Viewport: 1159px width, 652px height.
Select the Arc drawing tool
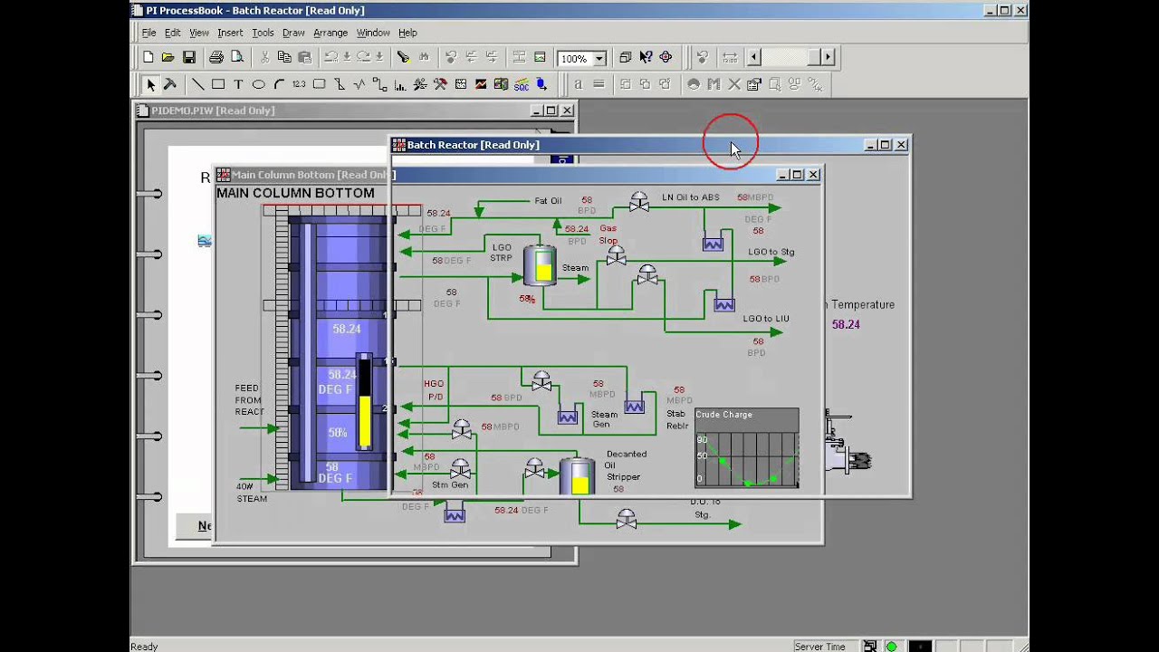pyautogui.click(x=279, y=84)
